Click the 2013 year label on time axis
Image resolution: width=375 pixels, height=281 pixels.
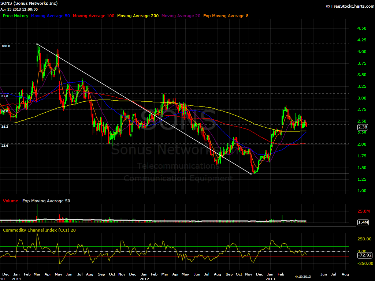270,279
